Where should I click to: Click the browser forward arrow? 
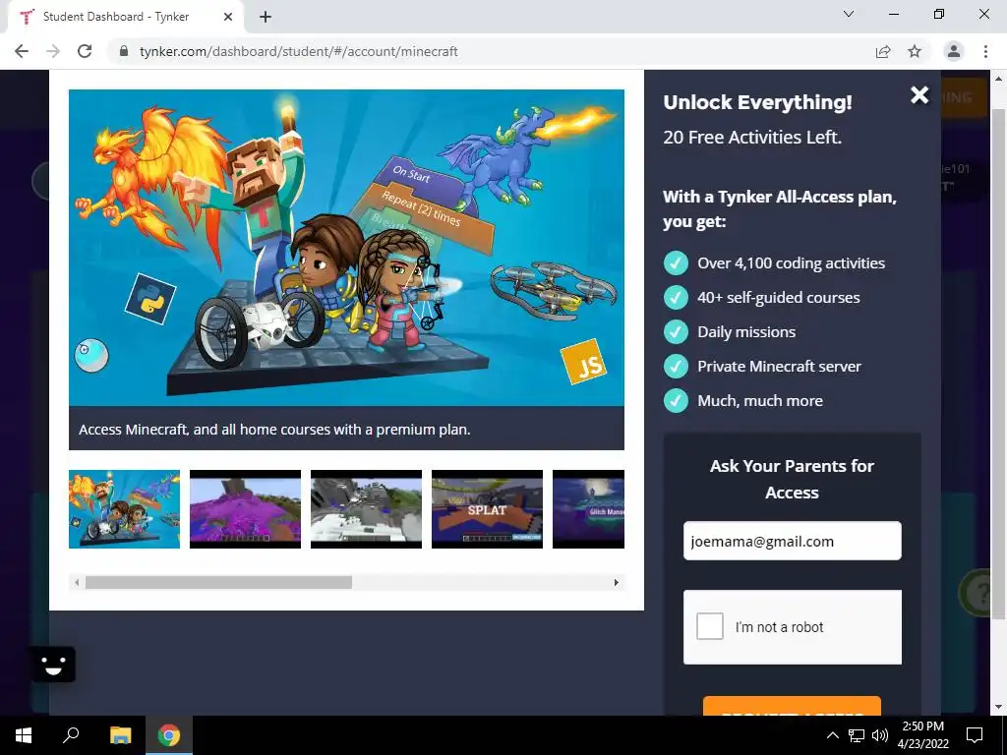tap(53, 51)
